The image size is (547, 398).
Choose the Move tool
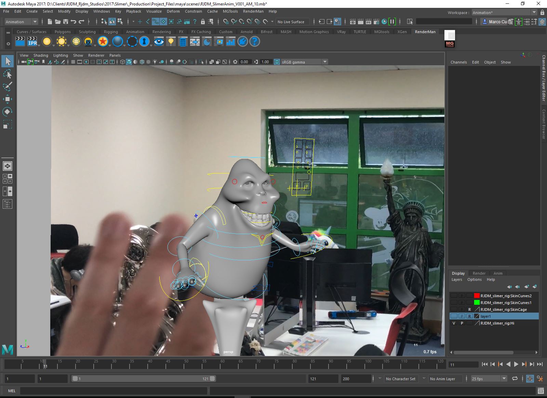[x=8, y=99]
